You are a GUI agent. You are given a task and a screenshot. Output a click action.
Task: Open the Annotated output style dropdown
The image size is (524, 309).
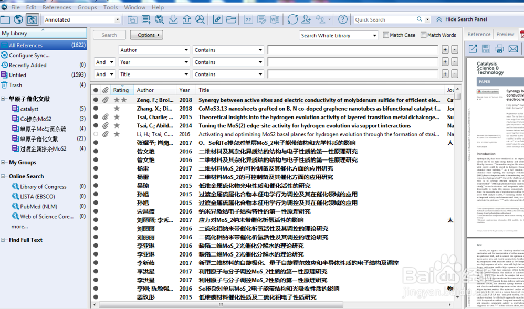click(x=118, y=20)
